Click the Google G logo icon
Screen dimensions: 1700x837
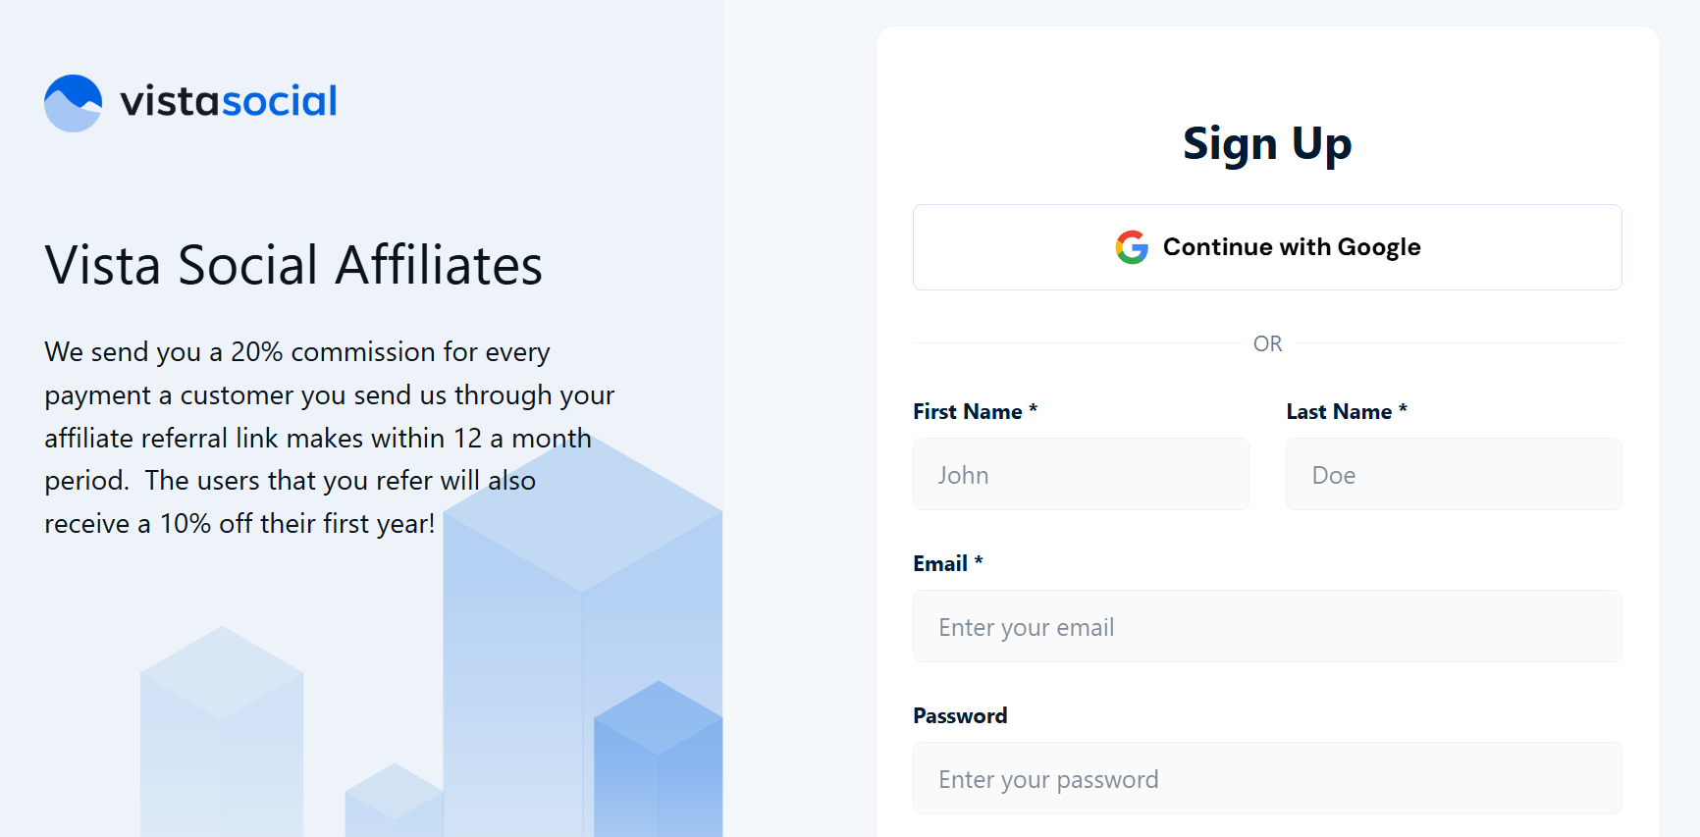click(x=1132, y=247)
